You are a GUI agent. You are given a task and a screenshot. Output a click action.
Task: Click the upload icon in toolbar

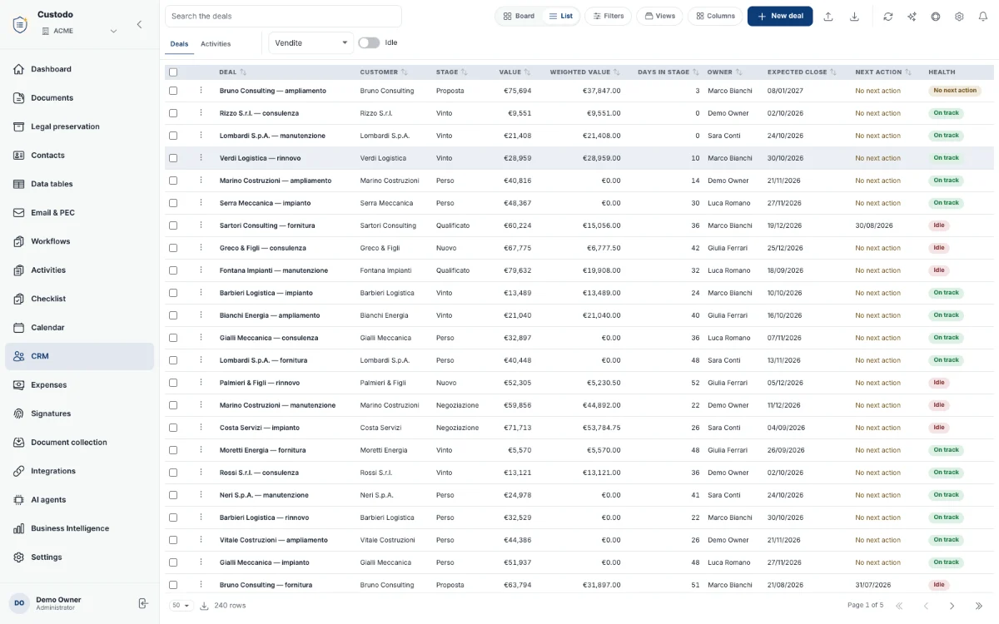pyautogui.click(x=828, y=16)
